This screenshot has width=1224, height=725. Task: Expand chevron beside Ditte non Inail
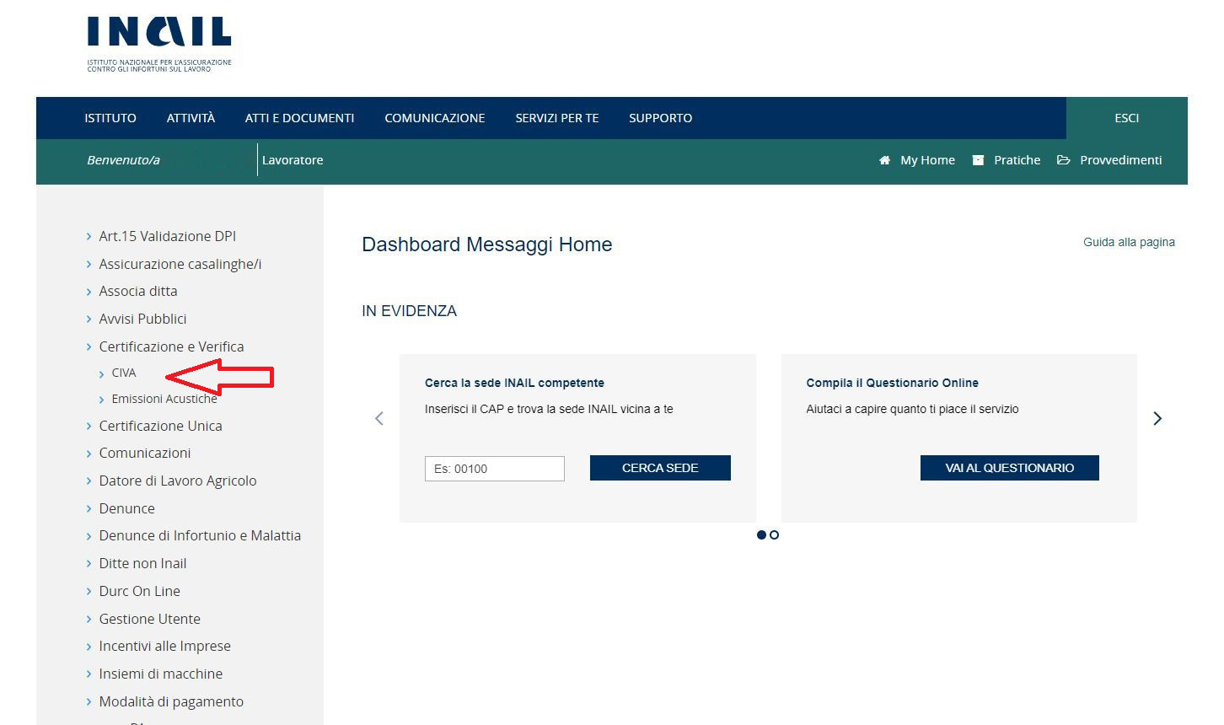click(x=89, y=564)
